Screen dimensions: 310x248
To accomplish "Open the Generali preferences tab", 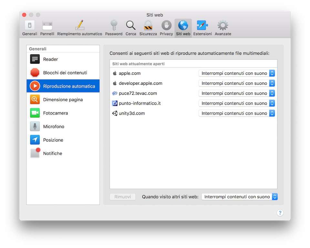I will pos(30,28).
